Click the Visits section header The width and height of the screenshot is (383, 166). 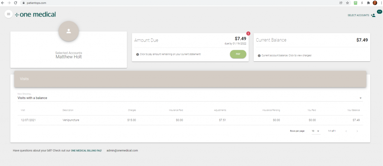pos(190,79)
